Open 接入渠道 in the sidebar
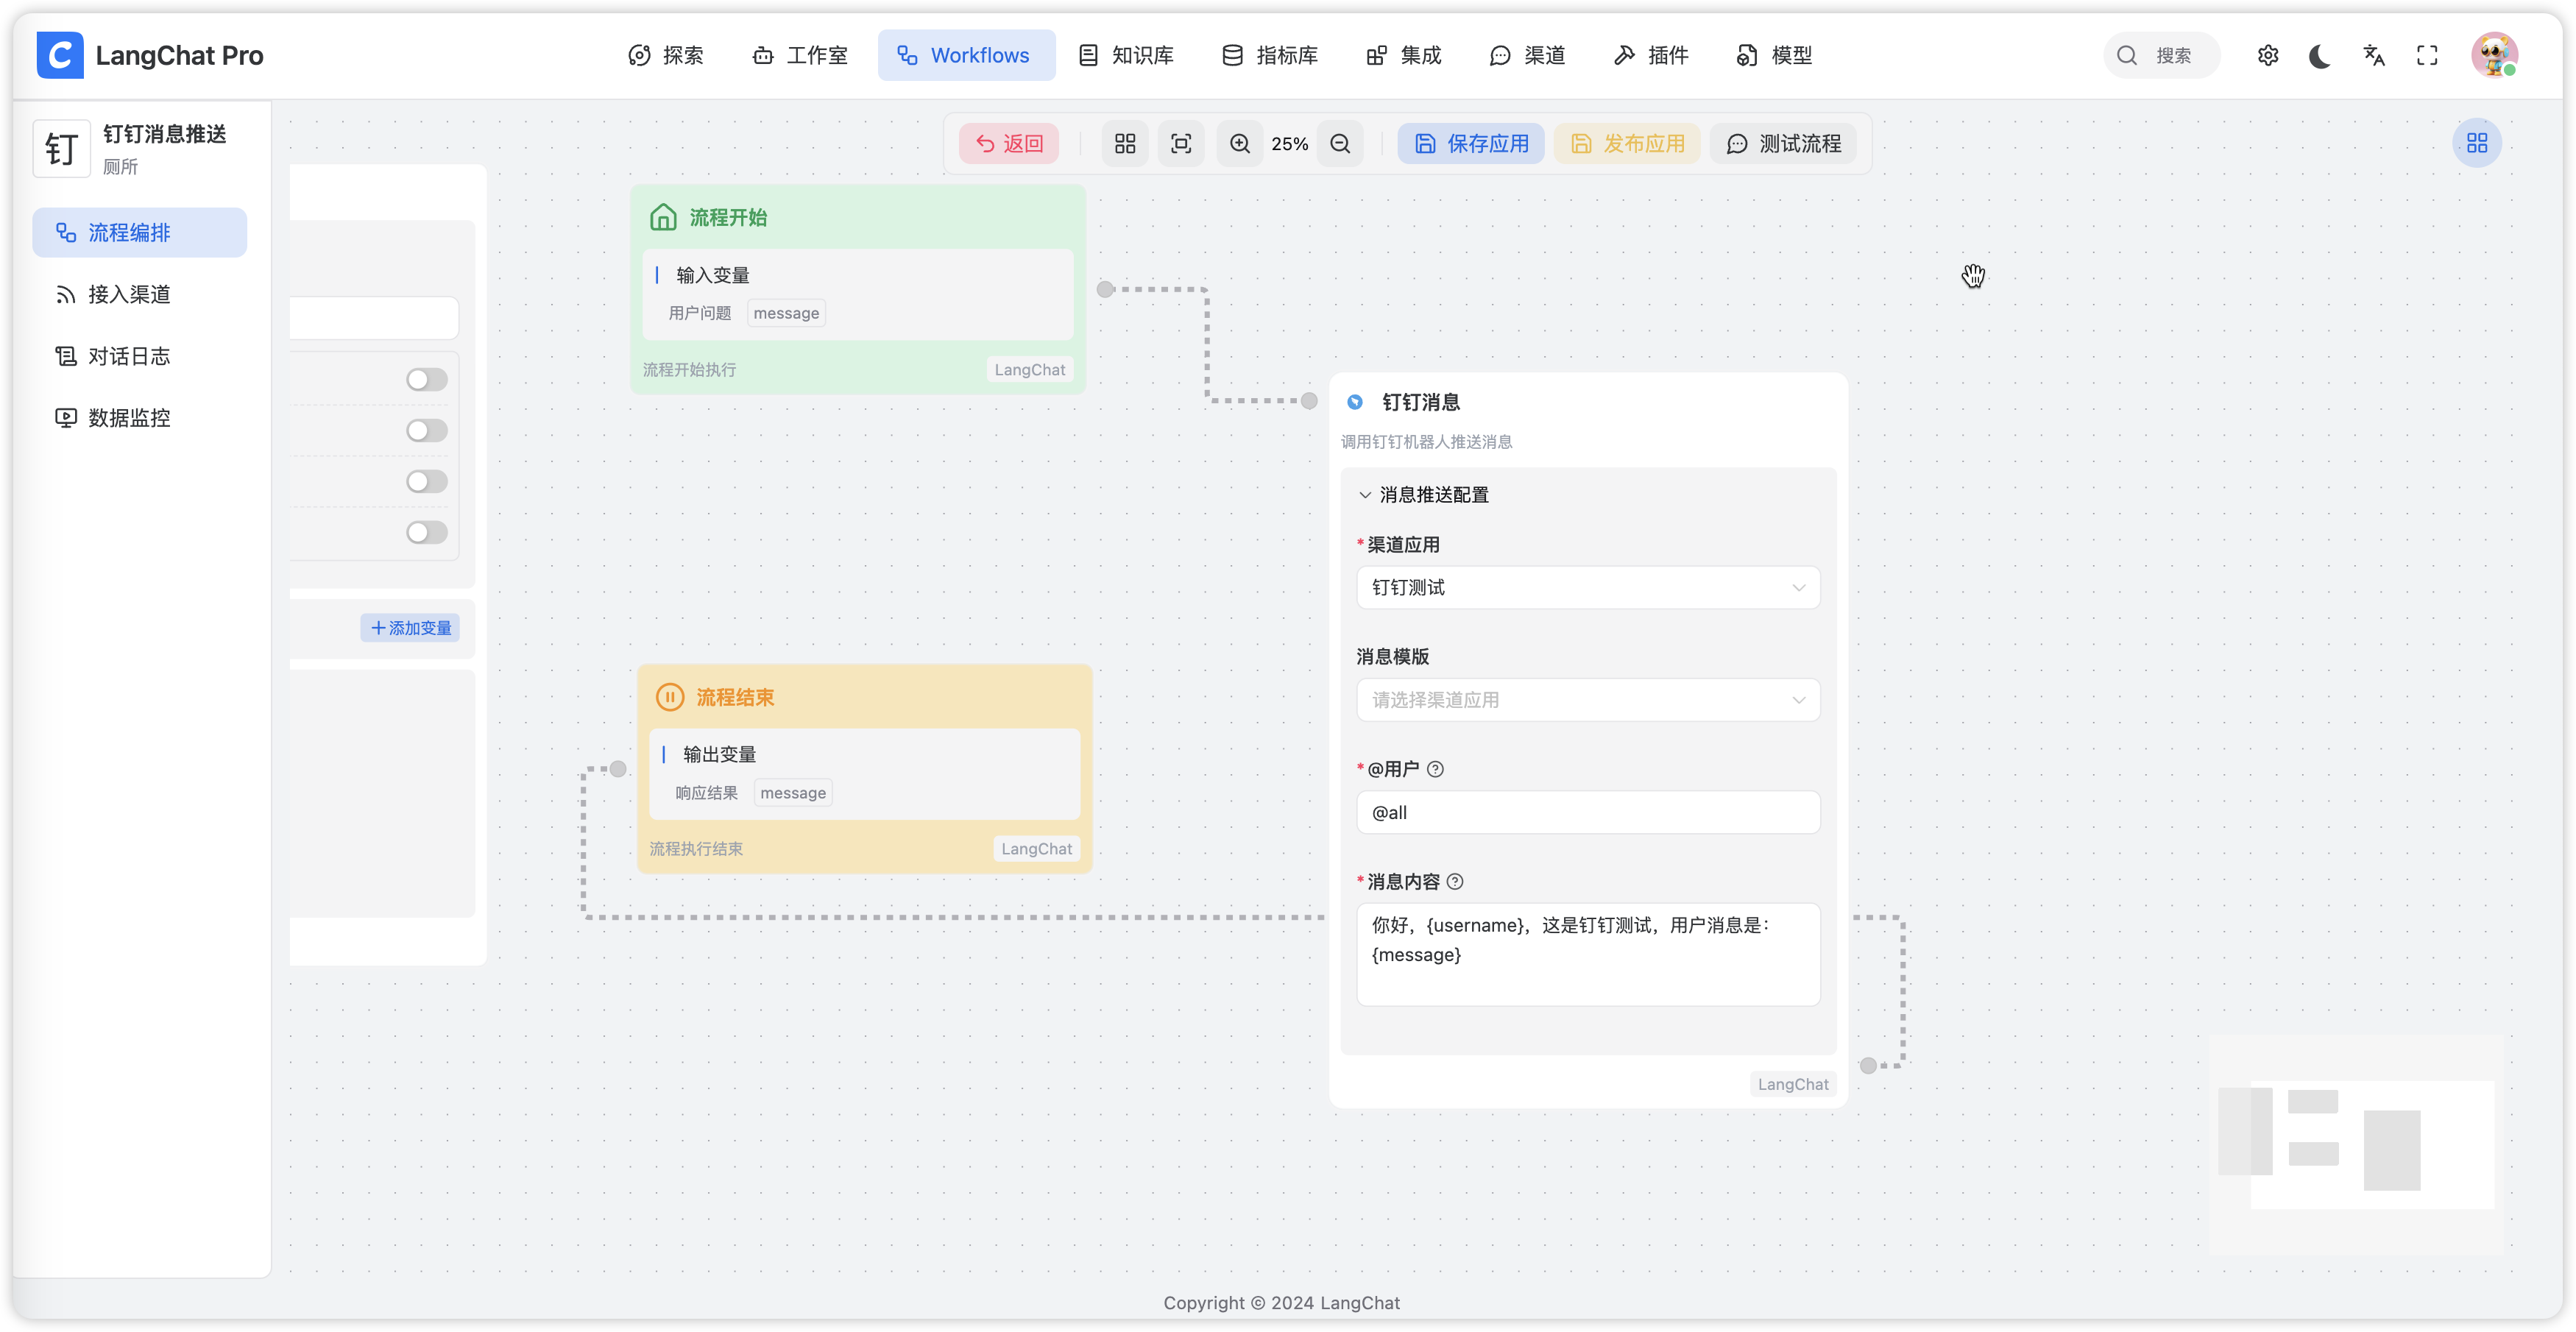This screenshot has height=1332, width=2576. click(x=129, y=294)
